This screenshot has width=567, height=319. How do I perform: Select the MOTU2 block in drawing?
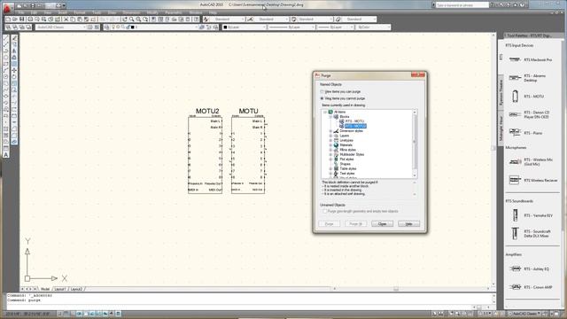point(205,152)
